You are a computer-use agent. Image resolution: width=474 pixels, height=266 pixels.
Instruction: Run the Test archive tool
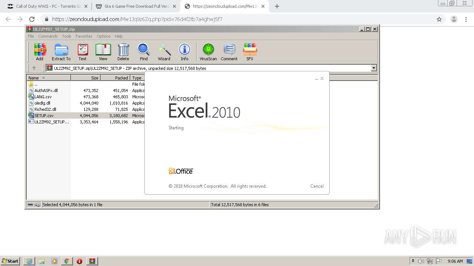click(x=83, y=52)
